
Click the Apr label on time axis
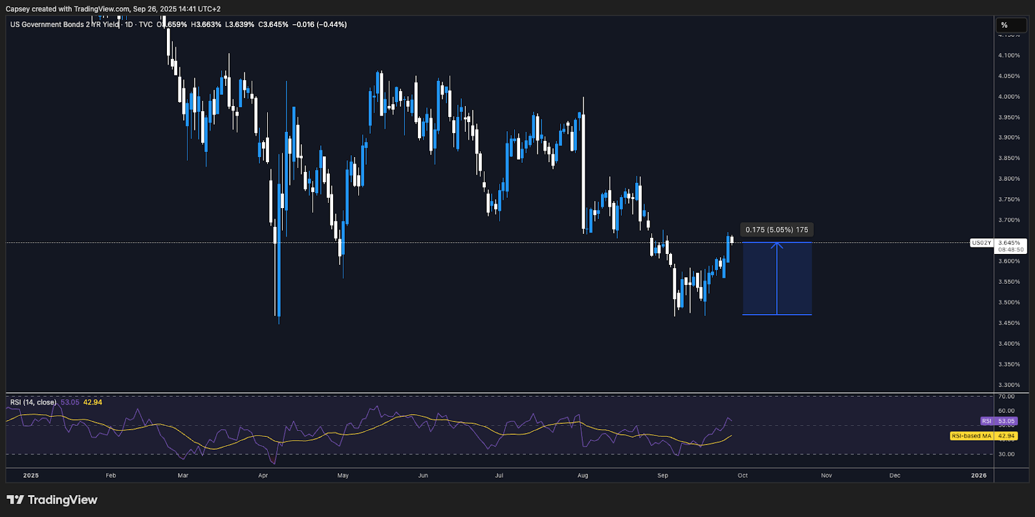263,476
